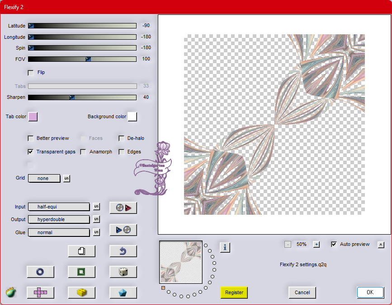Click the preview thumbnail image
Viewport: 392px width, 305px height.
pos(181,262)
